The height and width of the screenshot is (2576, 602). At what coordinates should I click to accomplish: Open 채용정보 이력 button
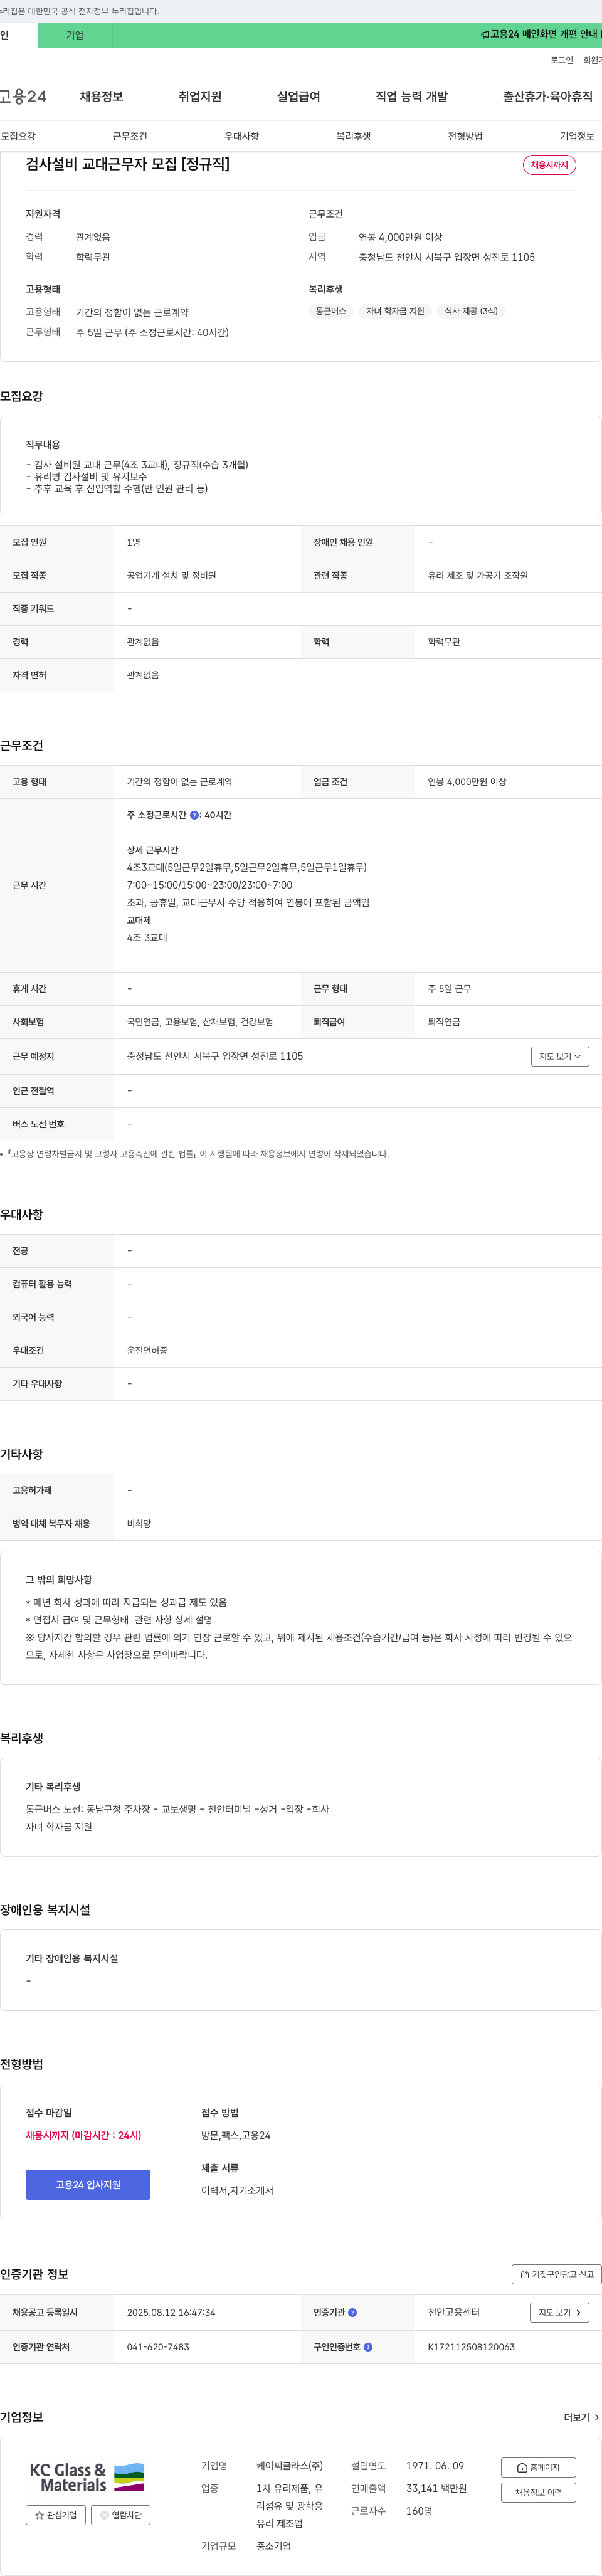[x=538, y=2493]
